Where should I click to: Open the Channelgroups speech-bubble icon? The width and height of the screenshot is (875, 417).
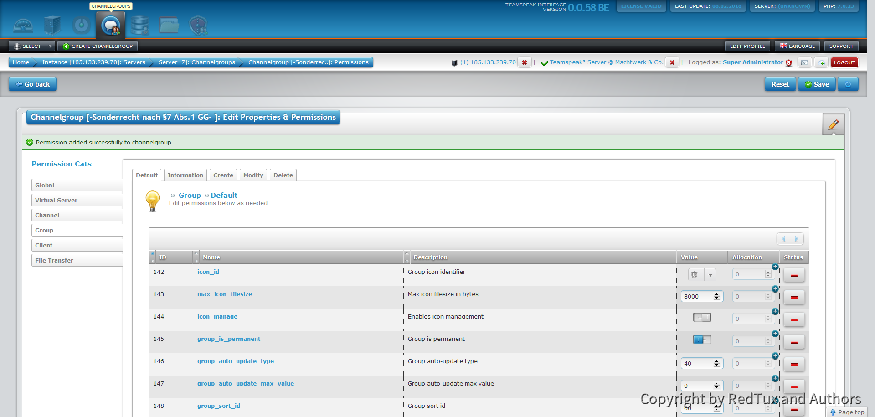point(111,26)
